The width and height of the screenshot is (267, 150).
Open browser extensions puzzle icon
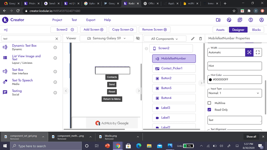(249, 11)
